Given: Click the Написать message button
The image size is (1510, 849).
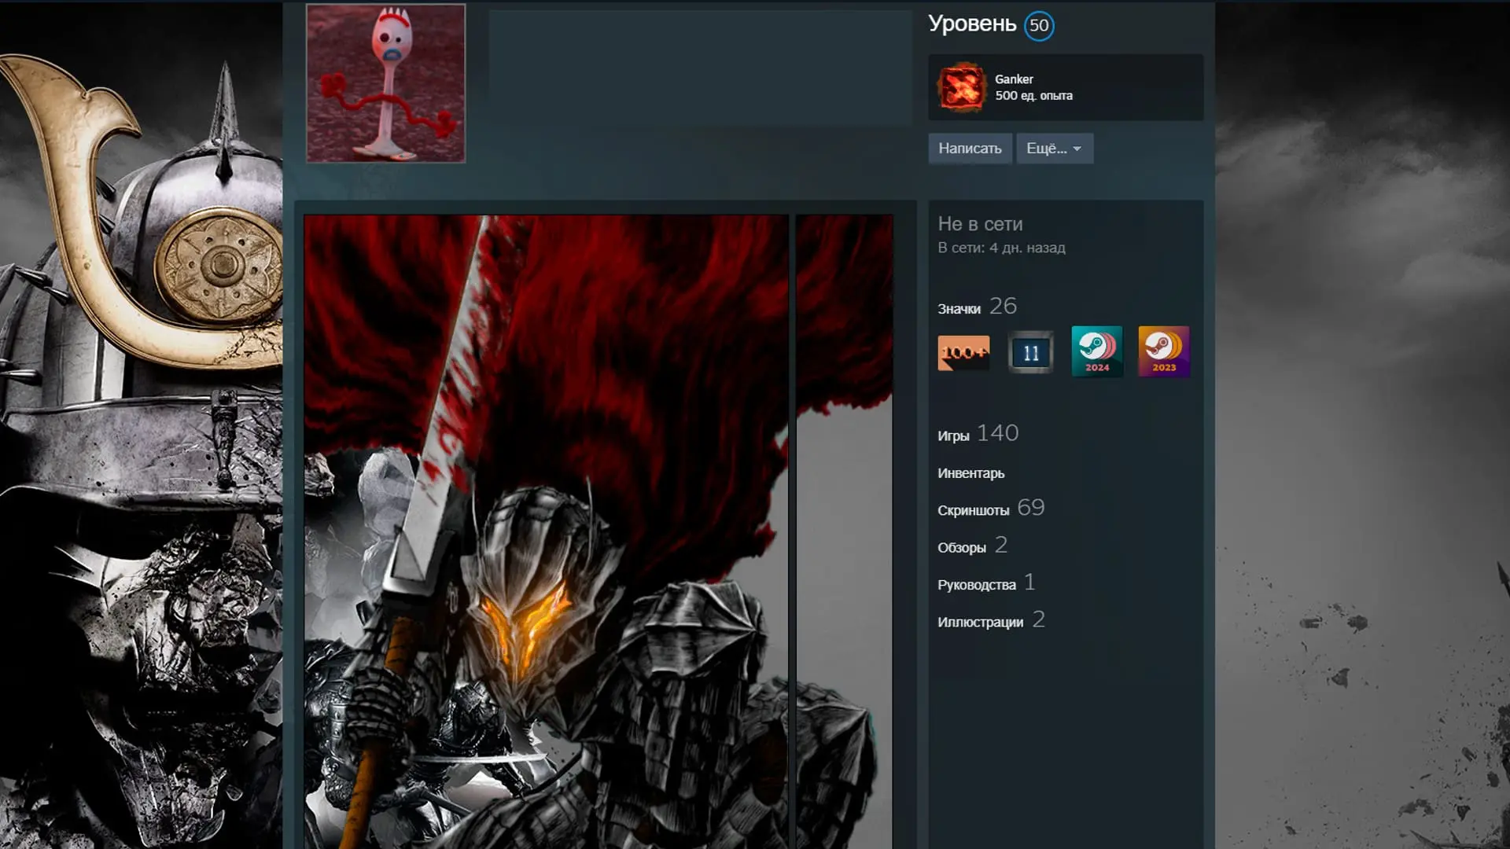Looking at the screenshot, I should point(970,149).
